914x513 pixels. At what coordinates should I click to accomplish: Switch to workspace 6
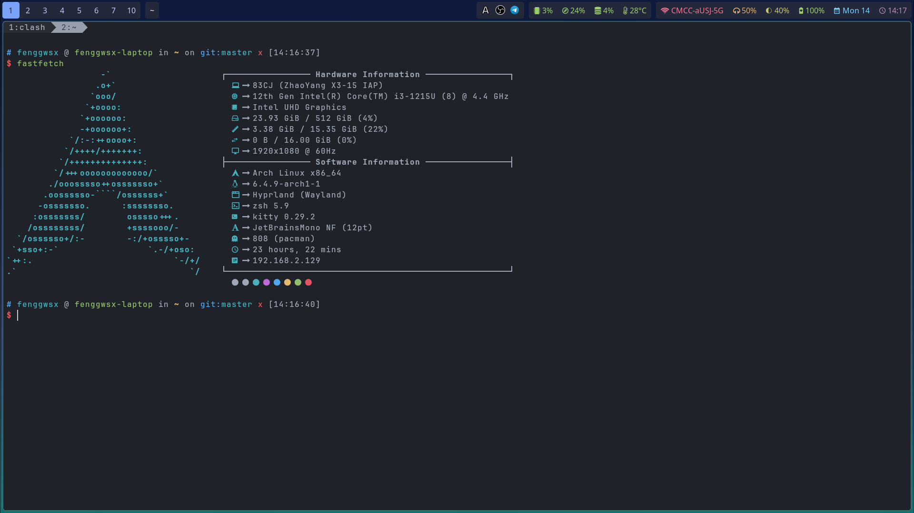(96, 10)
